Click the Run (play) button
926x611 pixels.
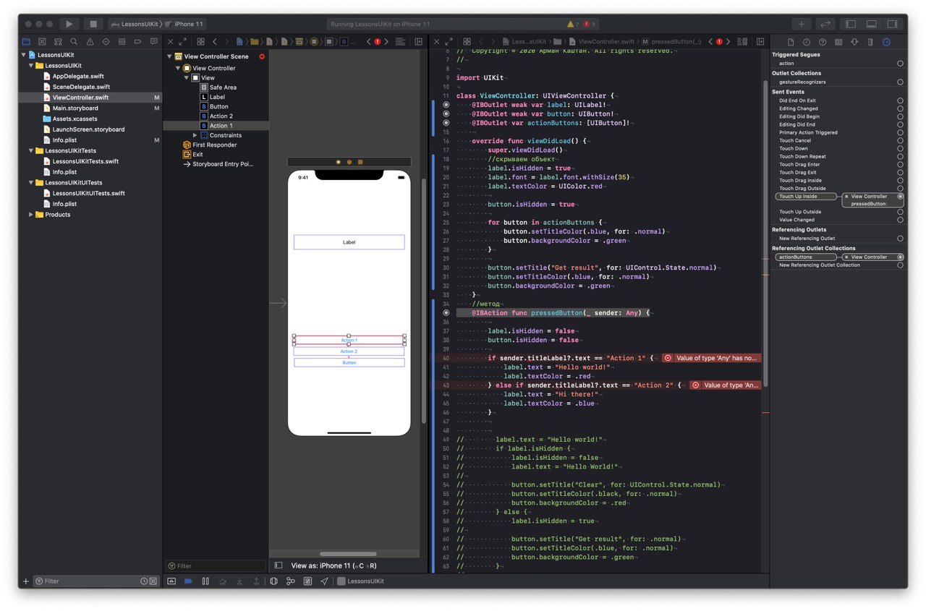point(69,24)
